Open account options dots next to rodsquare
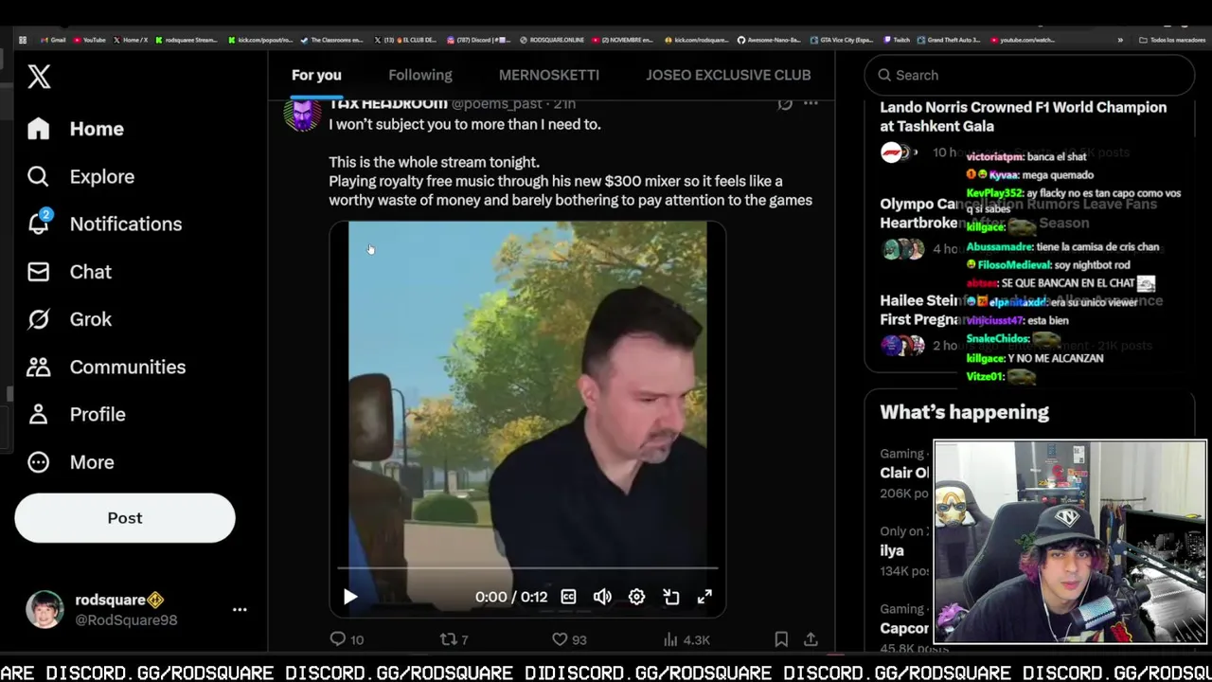 pos(240,610)
